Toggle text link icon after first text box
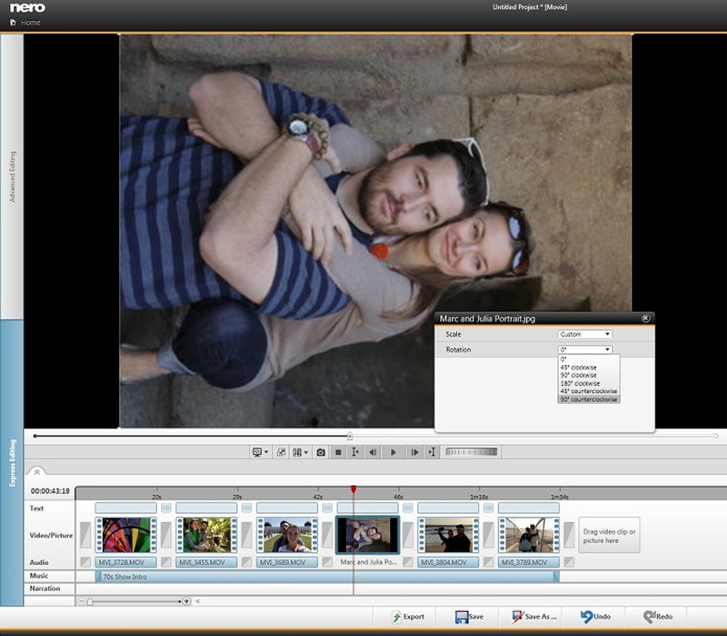Screen dimensions: 727x636 (166, 508)
